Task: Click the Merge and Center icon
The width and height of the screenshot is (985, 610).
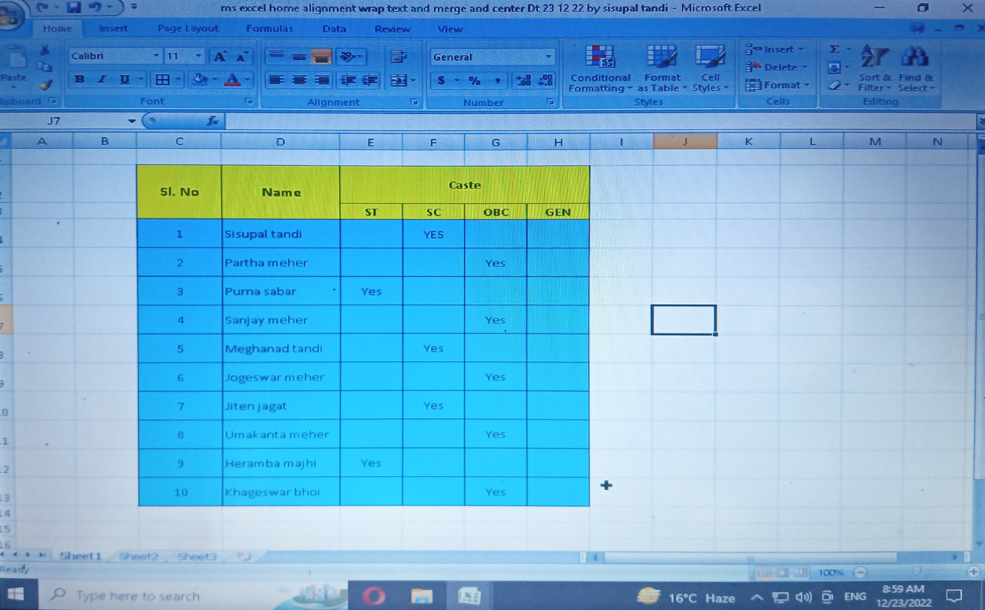Action: (x=399, y=80)
